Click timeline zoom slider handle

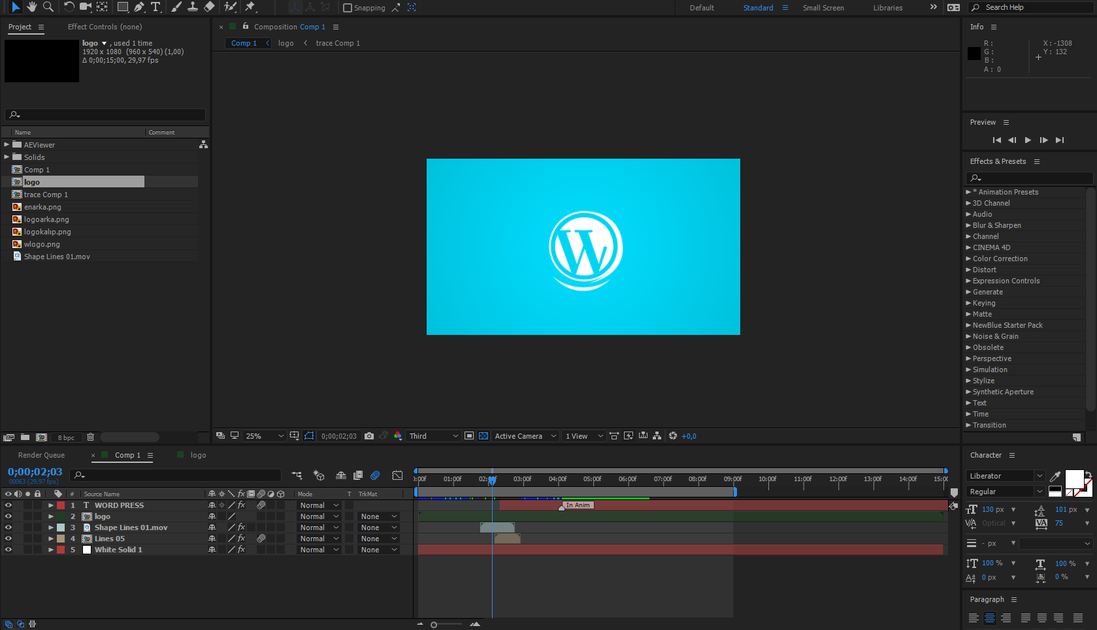click(434, 625)
